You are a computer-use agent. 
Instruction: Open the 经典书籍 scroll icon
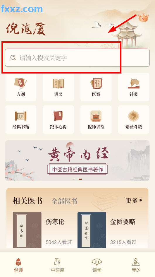(21, 116)
